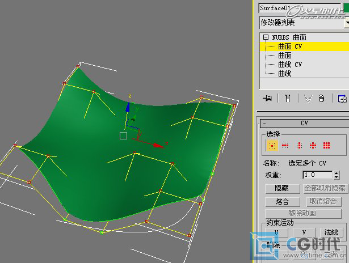Screen dimensions: 349x263
Task: Increase 权重 with the spinner up arrow
Action: coord(337,173)
